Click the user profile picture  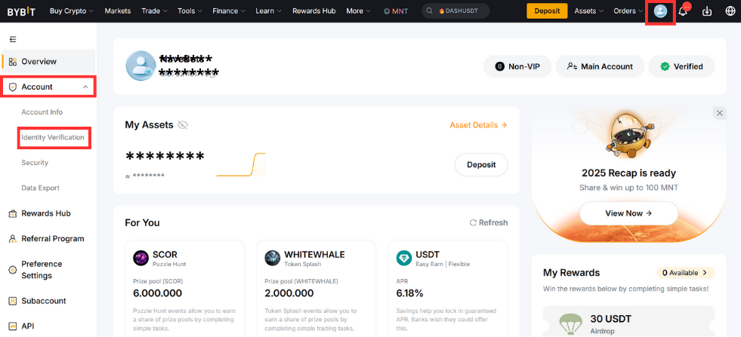[140, 66]
